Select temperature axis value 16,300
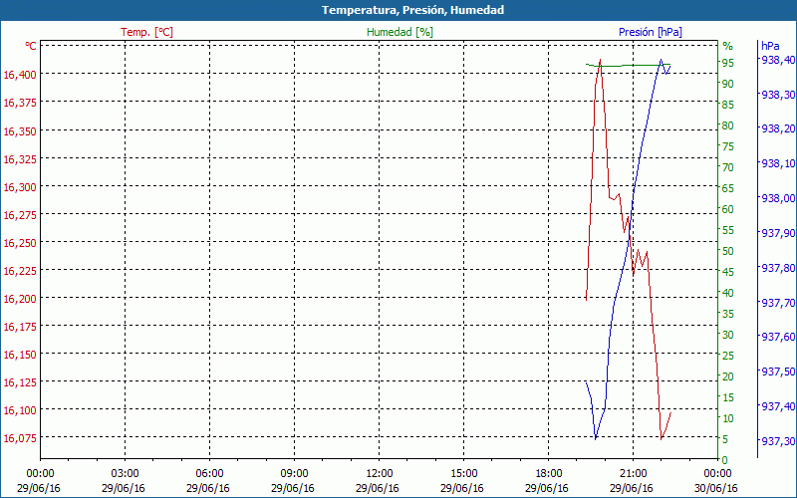The height and width of the screenshot is (498, 797). [x=20, y=187]
